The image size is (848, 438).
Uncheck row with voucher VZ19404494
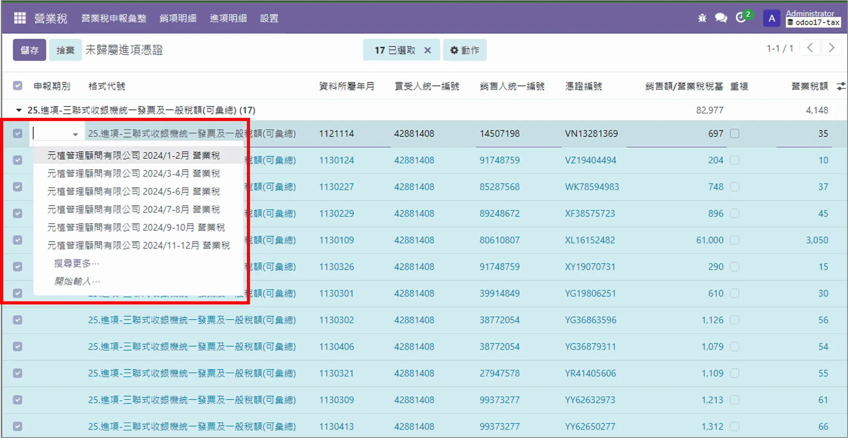coord(18,160)
